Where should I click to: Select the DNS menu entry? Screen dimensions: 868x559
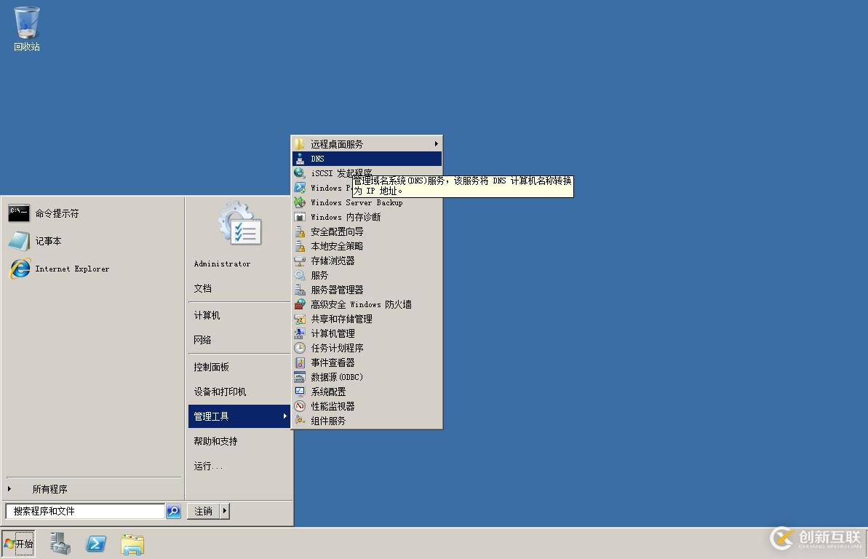367,159
